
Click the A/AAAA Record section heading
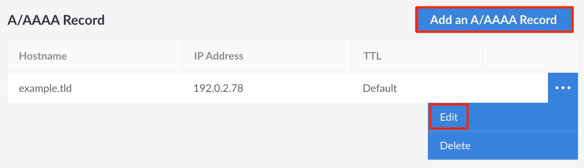56,20
